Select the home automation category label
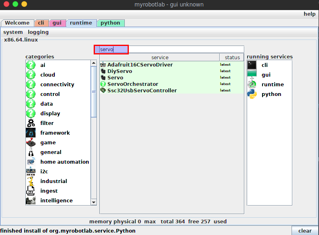The height and width of the screenshot is (235, 319). (65, 162)
